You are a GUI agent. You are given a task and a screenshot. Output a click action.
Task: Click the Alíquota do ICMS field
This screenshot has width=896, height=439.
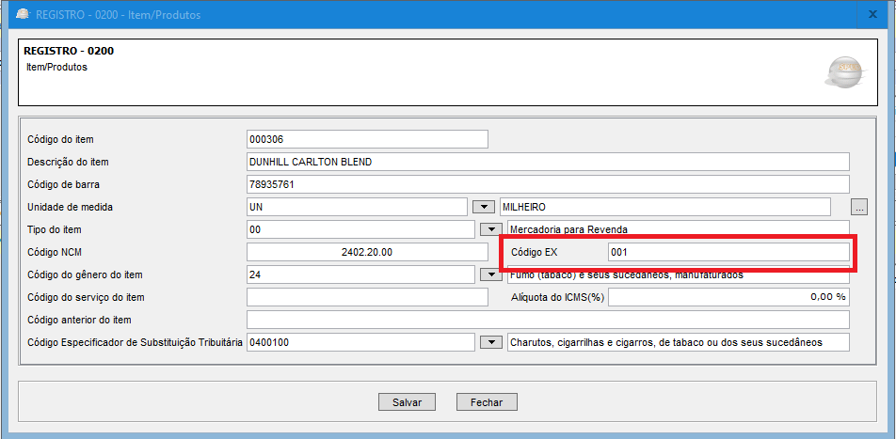pos(728,297)
